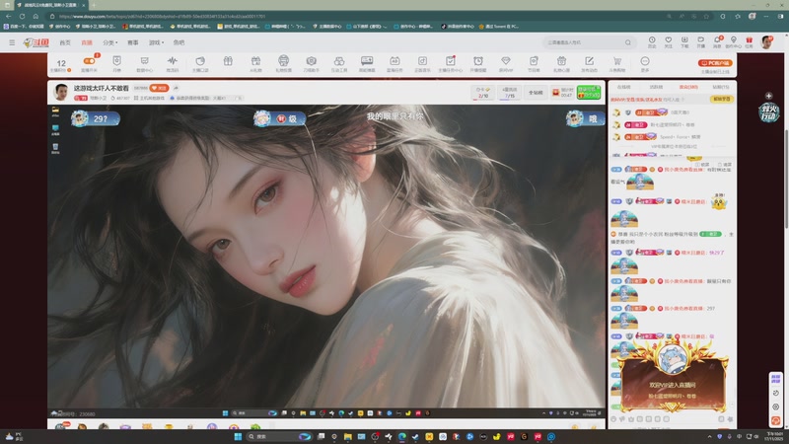Open the Windows Start button on taskbar

240,435
